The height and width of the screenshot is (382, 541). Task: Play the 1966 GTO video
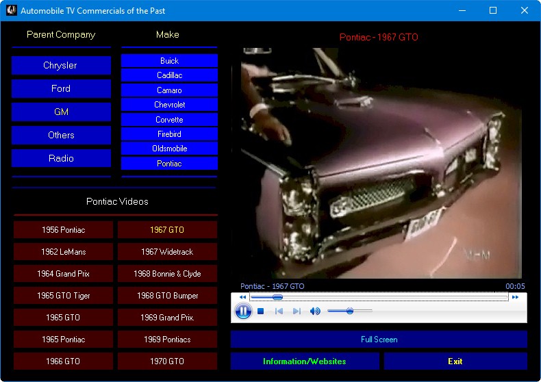pos(64,361)
